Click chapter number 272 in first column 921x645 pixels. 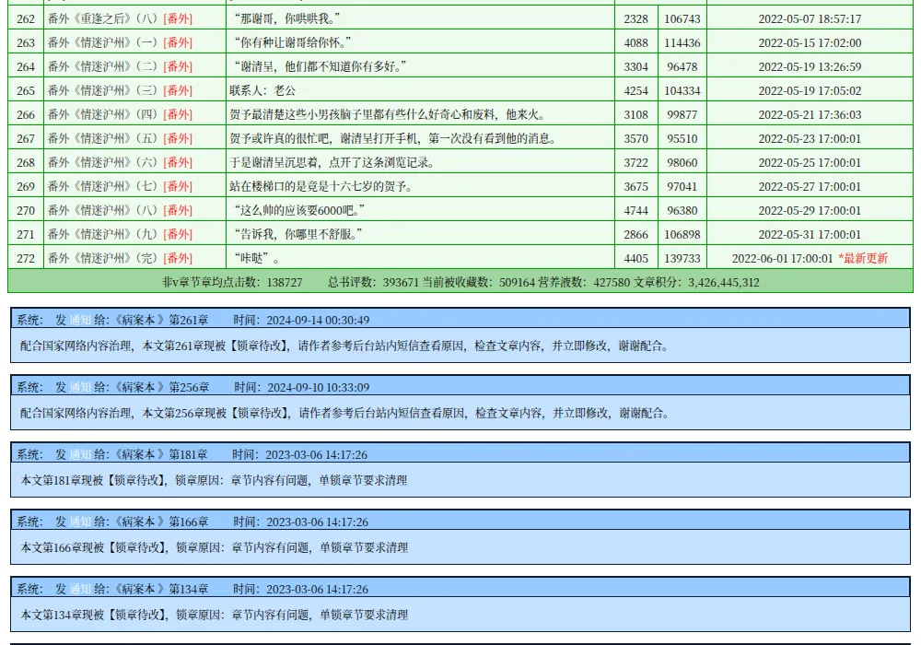click(x=26, y=259)
